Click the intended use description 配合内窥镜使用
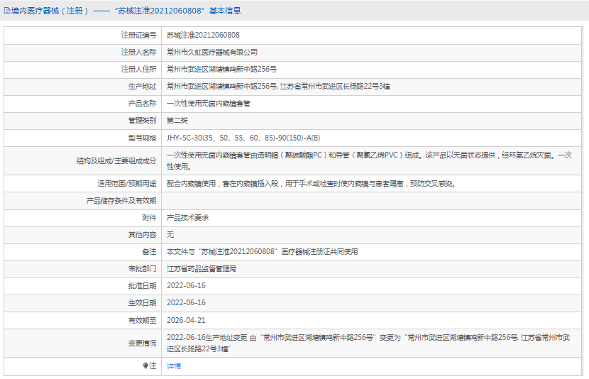 [312, 184]
